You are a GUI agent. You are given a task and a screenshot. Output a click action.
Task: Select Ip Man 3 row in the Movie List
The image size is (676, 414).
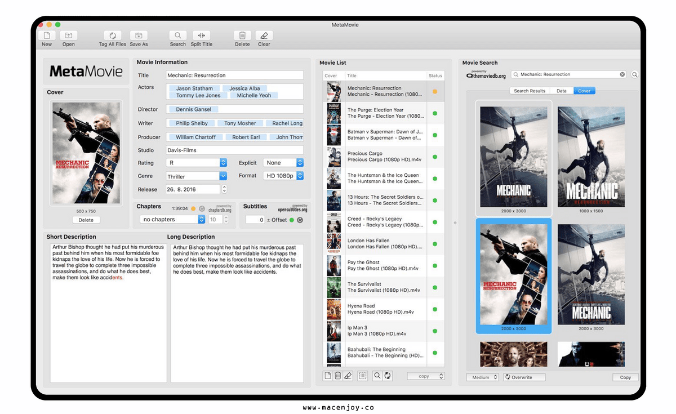pos(384,331)
